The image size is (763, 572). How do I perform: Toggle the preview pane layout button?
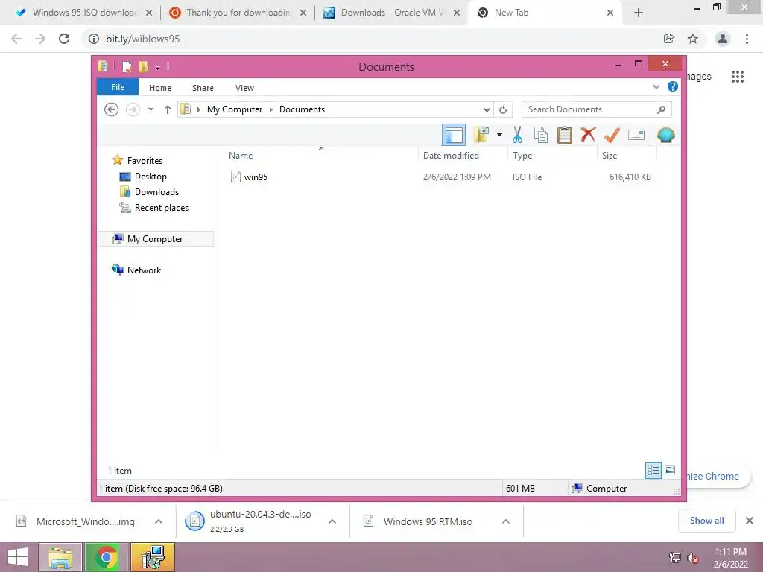pos(454,135)
